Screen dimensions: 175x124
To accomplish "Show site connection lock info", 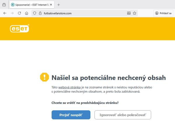I will tap(40, 13).
